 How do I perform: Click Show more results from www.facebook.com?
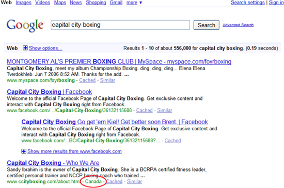coord(74,151)
